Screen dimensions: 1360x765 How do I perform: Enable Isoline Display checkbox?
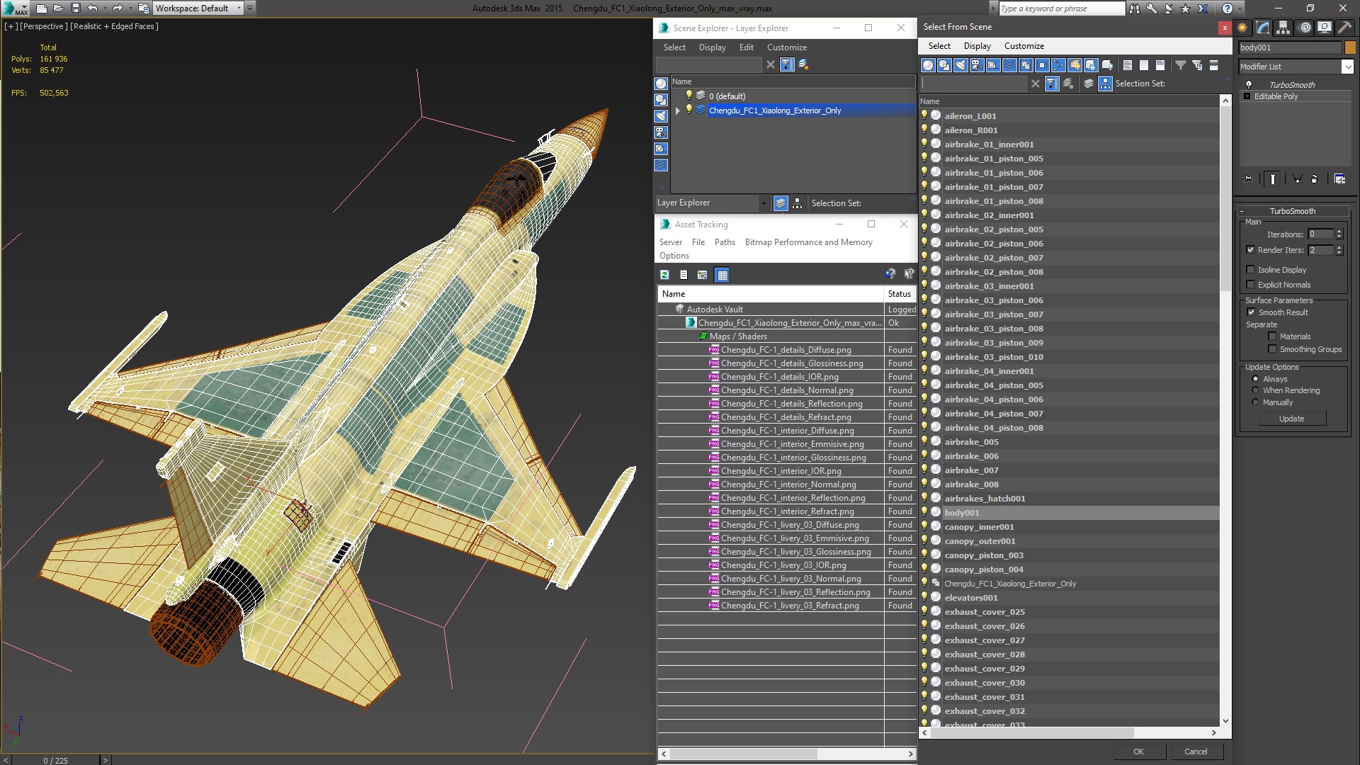1250,270
